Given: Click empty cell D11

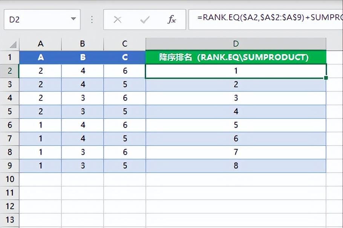Looking at the screenshot, I should pyautogui.click(x=236, y=193).
